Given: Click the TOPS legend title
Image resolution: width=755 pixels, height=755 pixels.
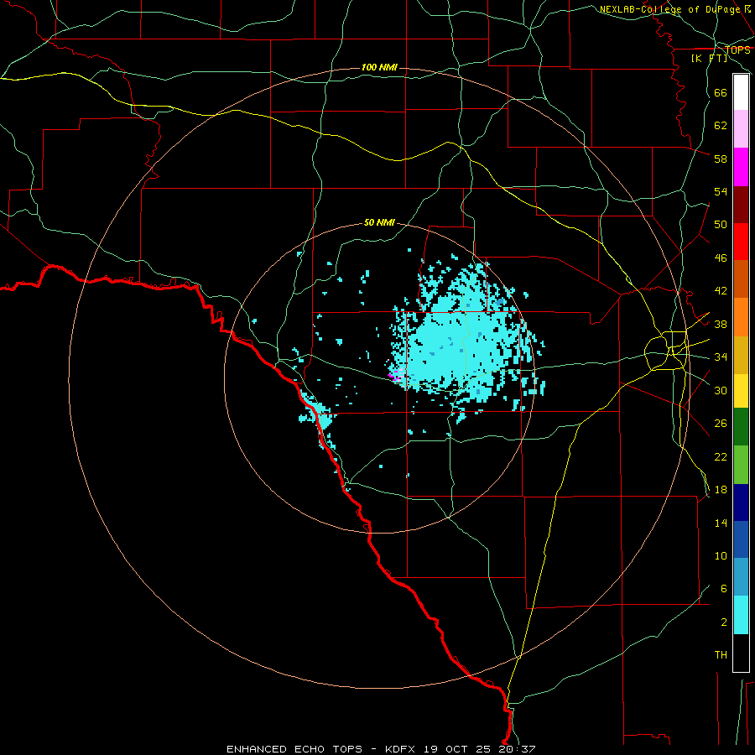Looking at the screenshot, I should [x=737, y=49].
